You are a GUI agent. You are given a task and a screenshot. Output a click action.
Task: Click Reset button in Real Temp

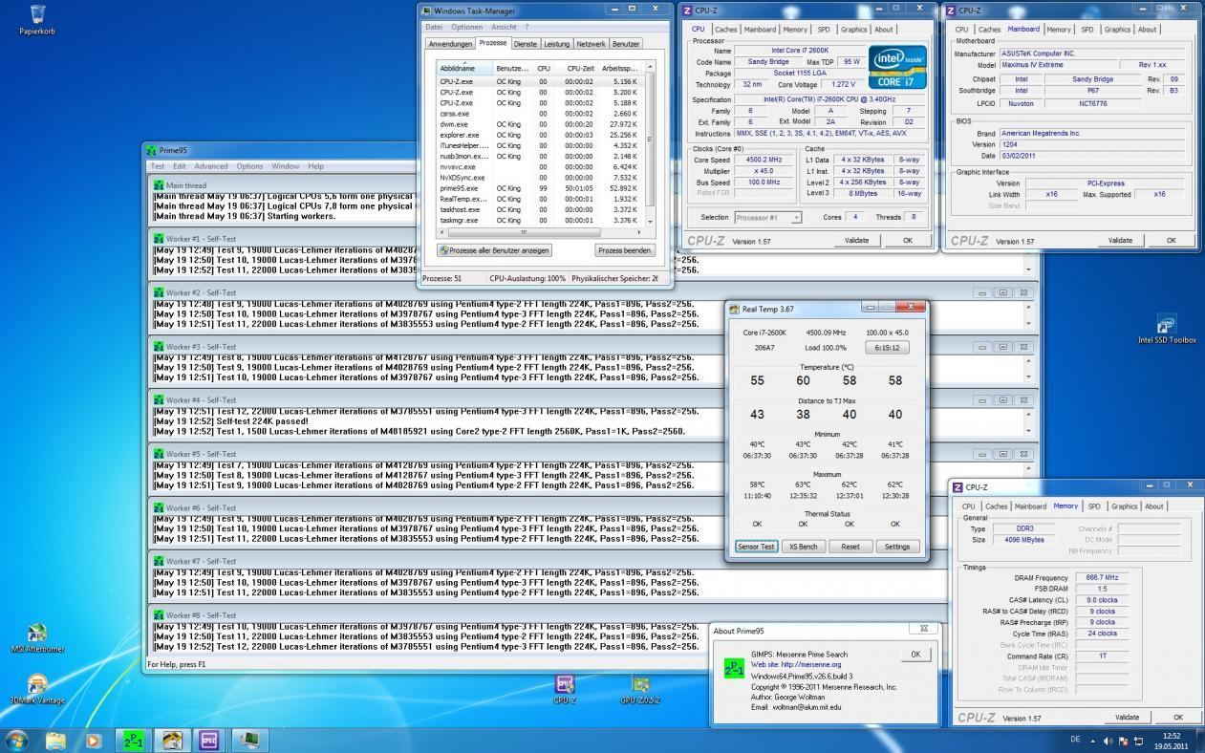(x=850, y=547)
